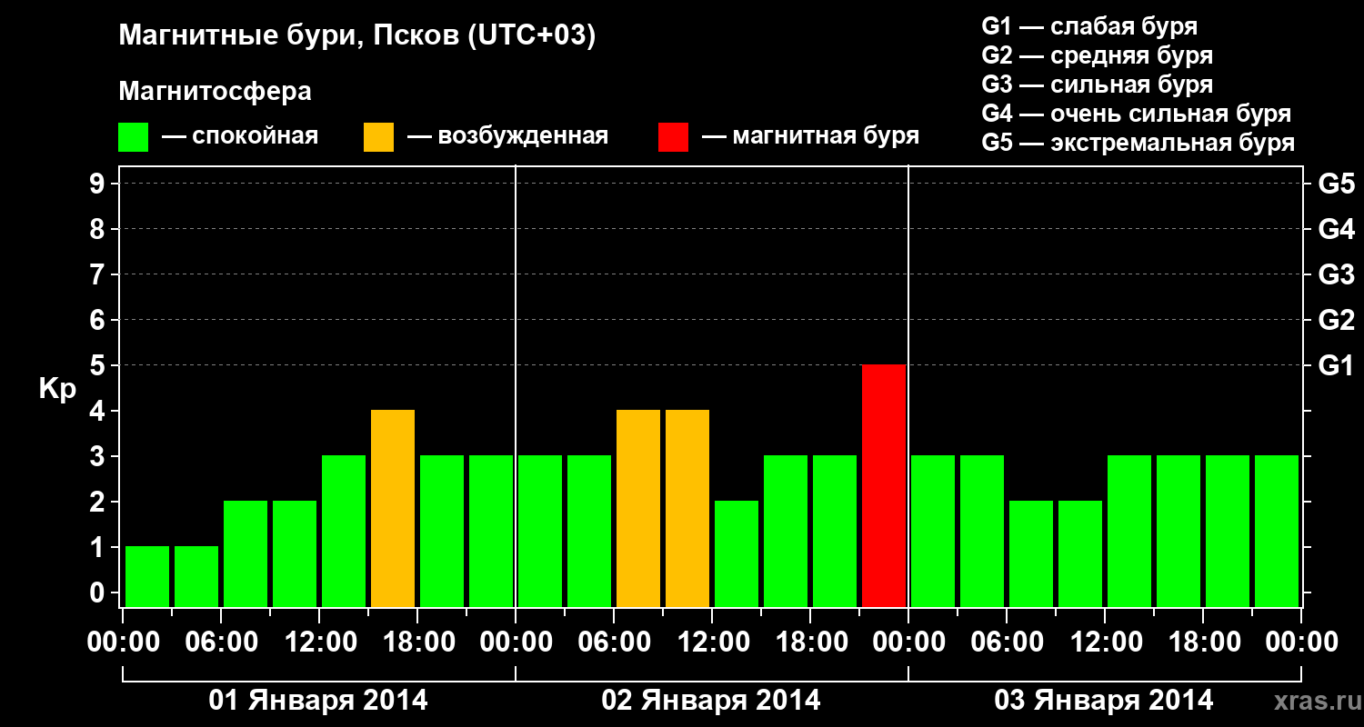Click the chart title 'Магнитные бури, Псков'
The height and width of the screenshot is (727, 1364).
point(356,36)
